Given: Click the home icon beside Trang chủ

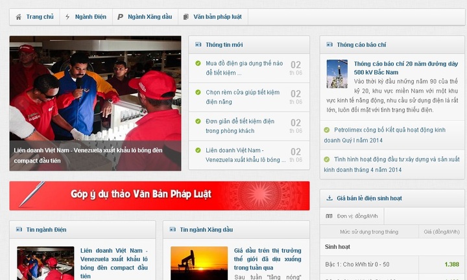Looking at the screenshot, I should 18,17.
